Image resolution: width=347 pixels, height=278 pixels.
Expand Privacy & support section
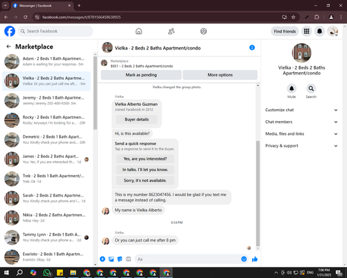point(301,146)
